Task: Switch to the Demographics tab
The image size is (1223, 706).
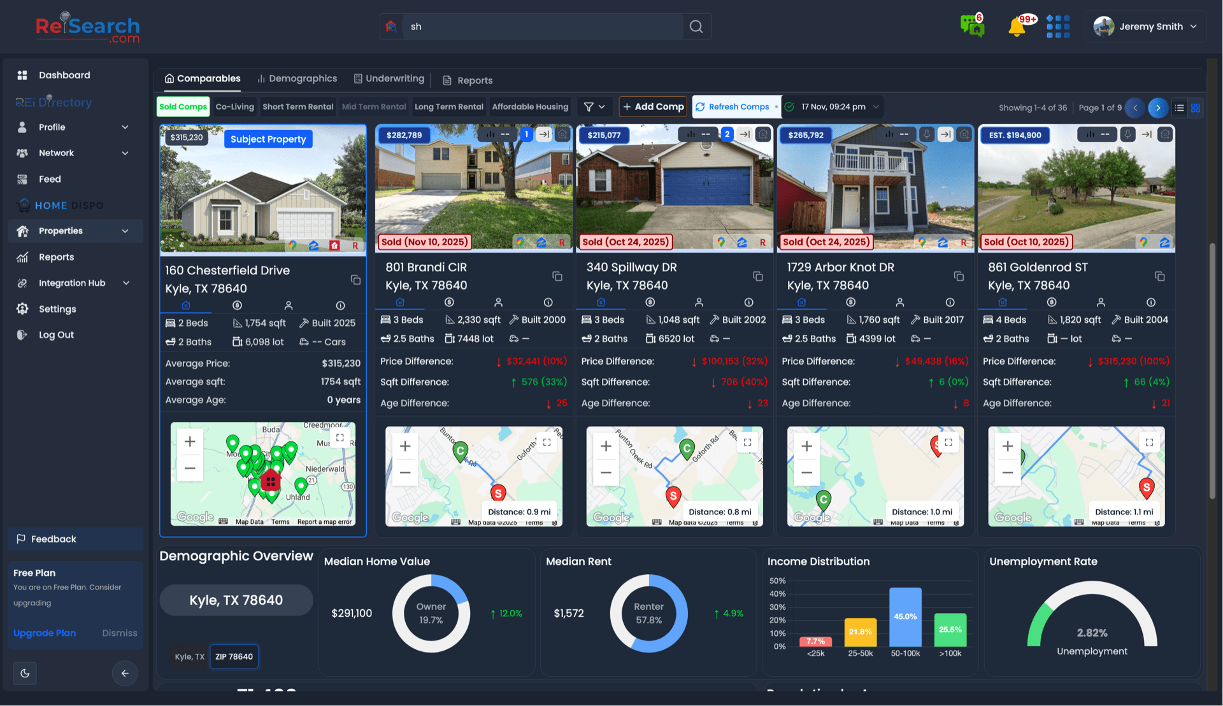Action: pos(297,78)
